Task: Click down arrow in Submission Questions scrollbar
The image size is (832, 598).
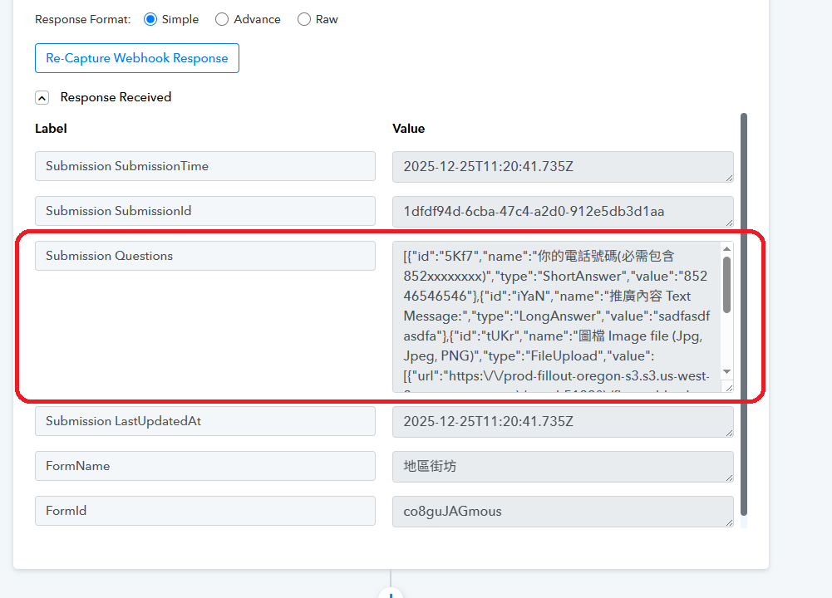Action: coord(726,371)
